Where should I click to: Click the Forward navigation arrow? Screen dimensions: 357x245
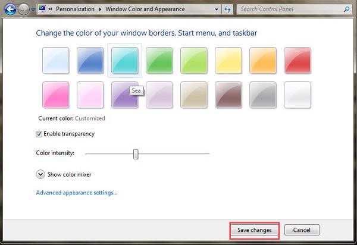pos(24,10)
